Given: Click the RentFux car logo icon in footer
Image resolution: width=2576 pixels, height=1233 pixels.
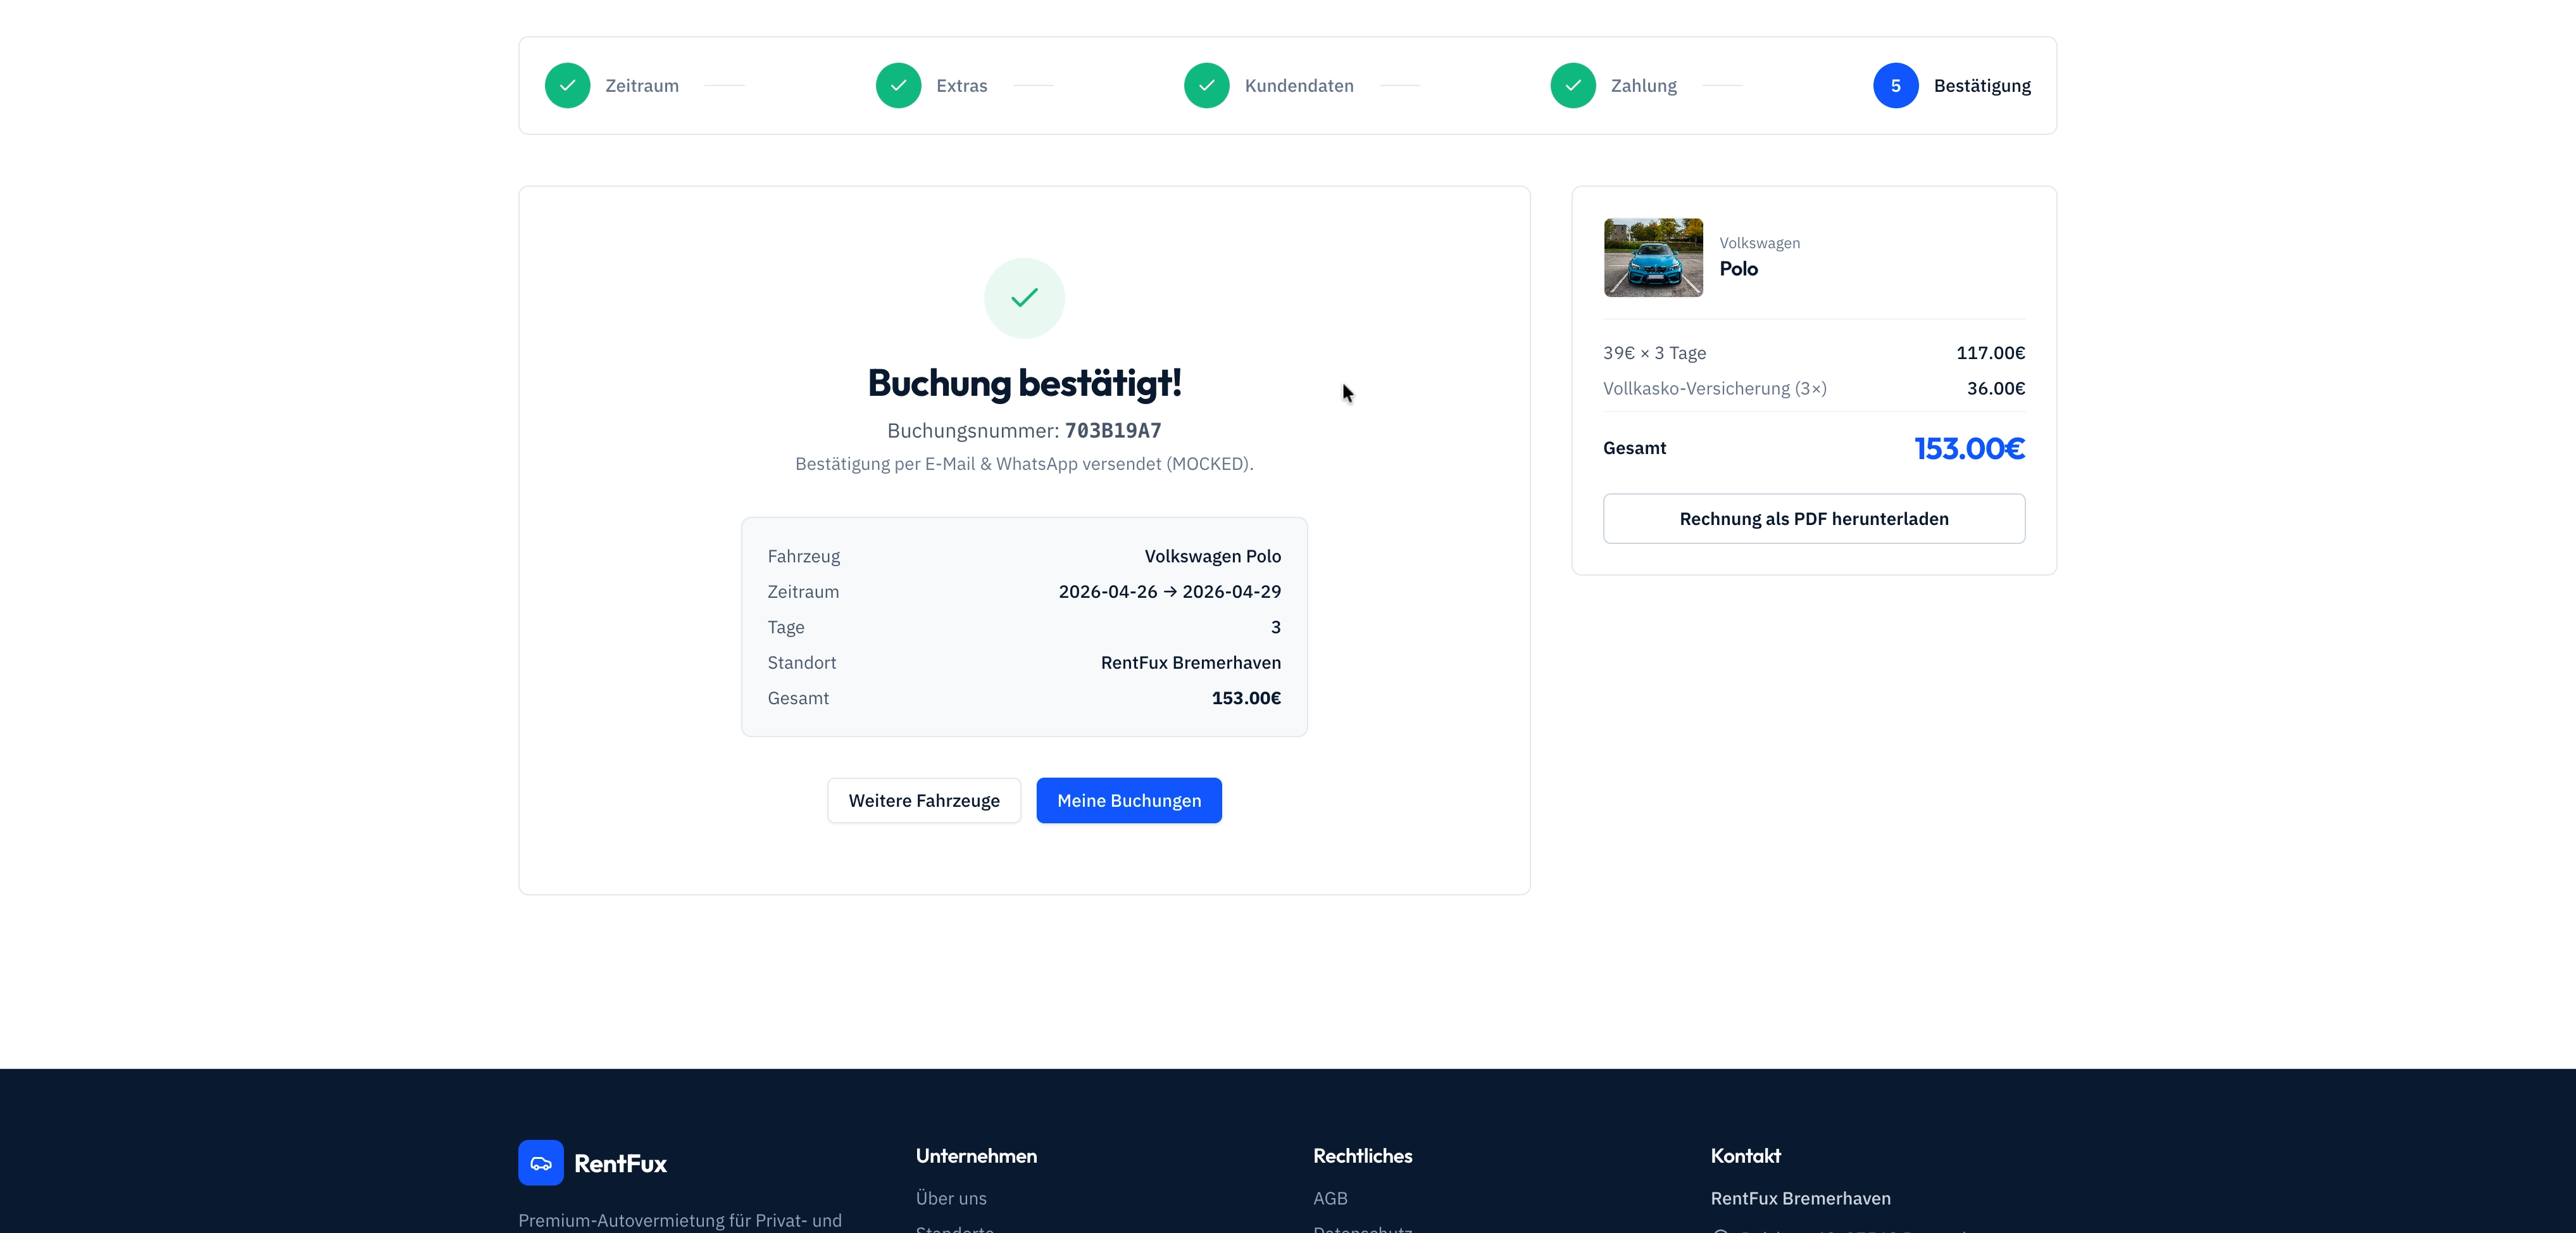Looking at the screenshot, I should [541, 1163].
